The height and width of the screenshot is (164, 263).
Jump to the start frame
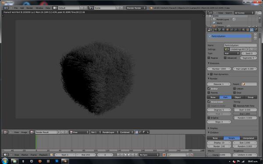click(x=118, y=155)
